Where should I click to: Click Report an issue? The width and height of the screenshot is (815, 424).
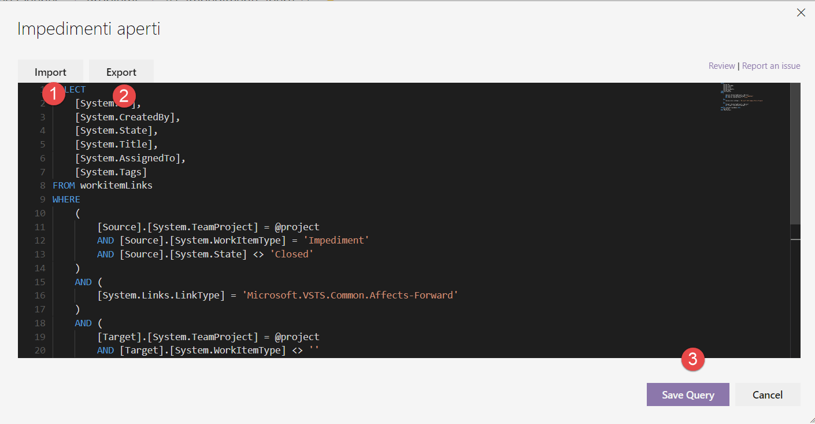(771, 65)
